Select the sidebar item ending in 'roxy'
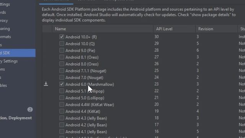 point(4,21)
